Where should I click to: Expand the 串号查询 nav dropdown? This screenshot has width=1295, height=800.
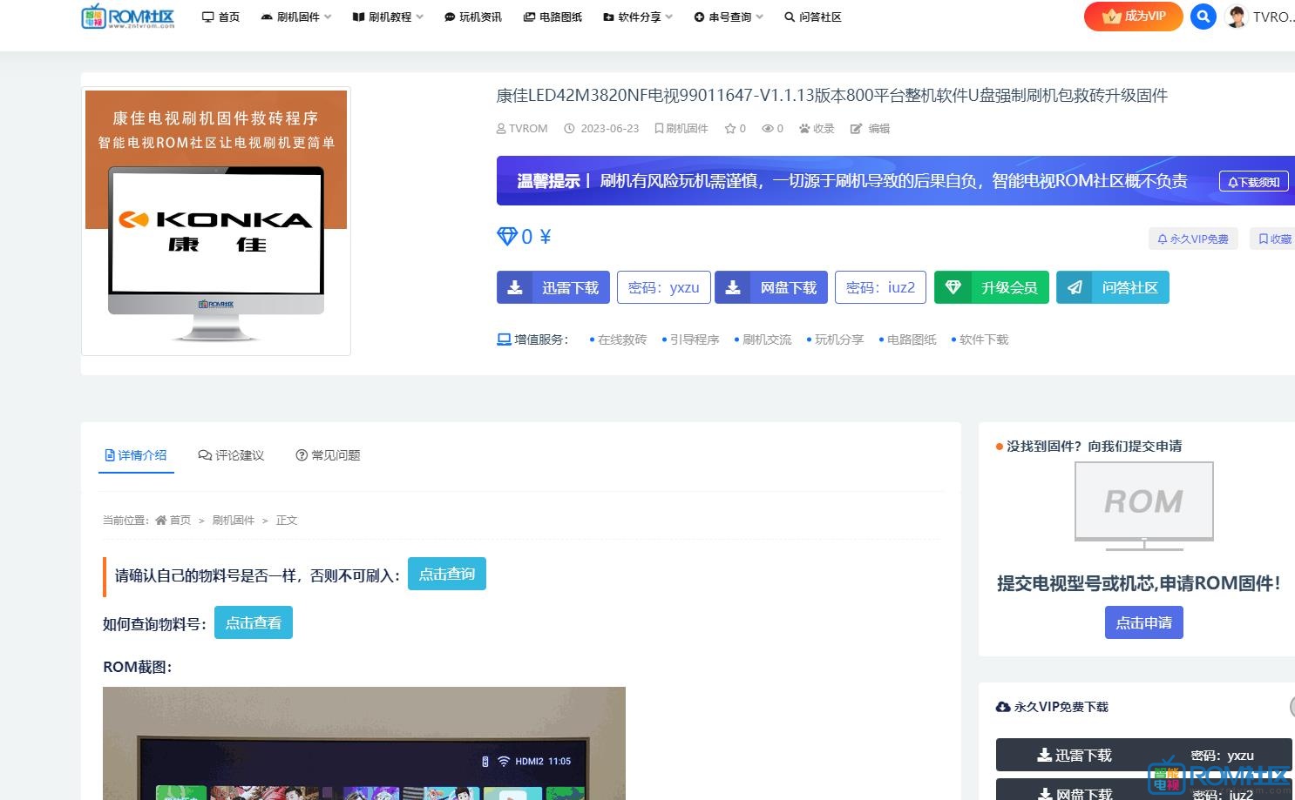click(x=729, y=17)
